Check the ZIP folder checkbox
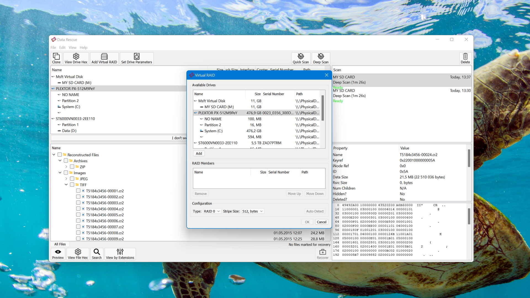Image resolution: width=530 pixels, height=298 pixels. pos(72,167)
